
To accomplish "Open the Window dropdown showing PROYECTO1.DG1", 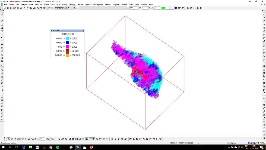I will click(64, 8).
